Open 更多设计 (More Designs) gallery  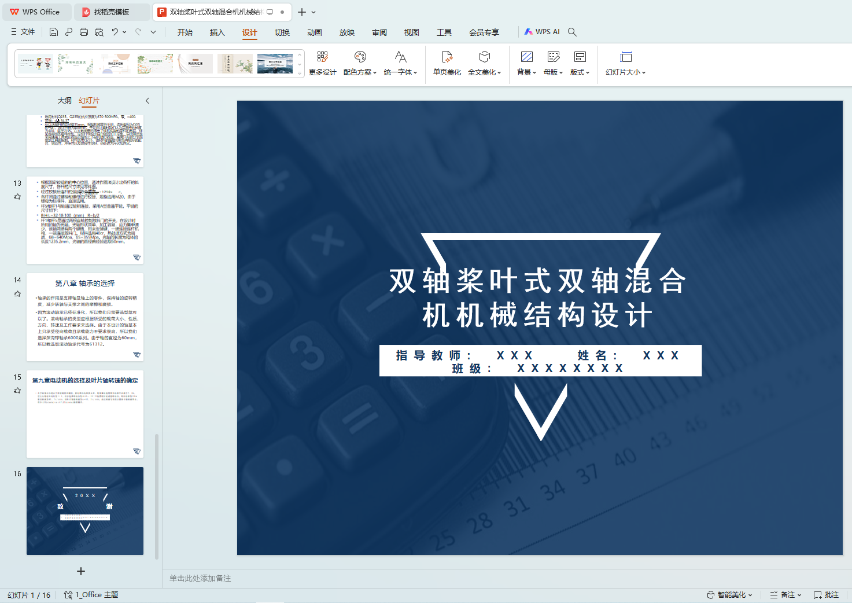pos(322,64)
